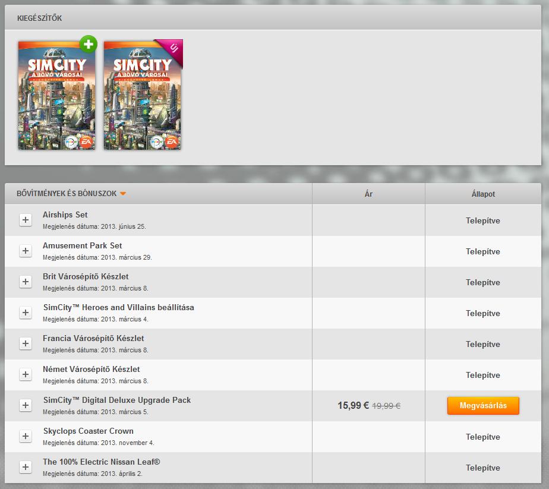
Task: Click Telepítve status for Skyclops Coaster Crown
Action: pos(483,437)
